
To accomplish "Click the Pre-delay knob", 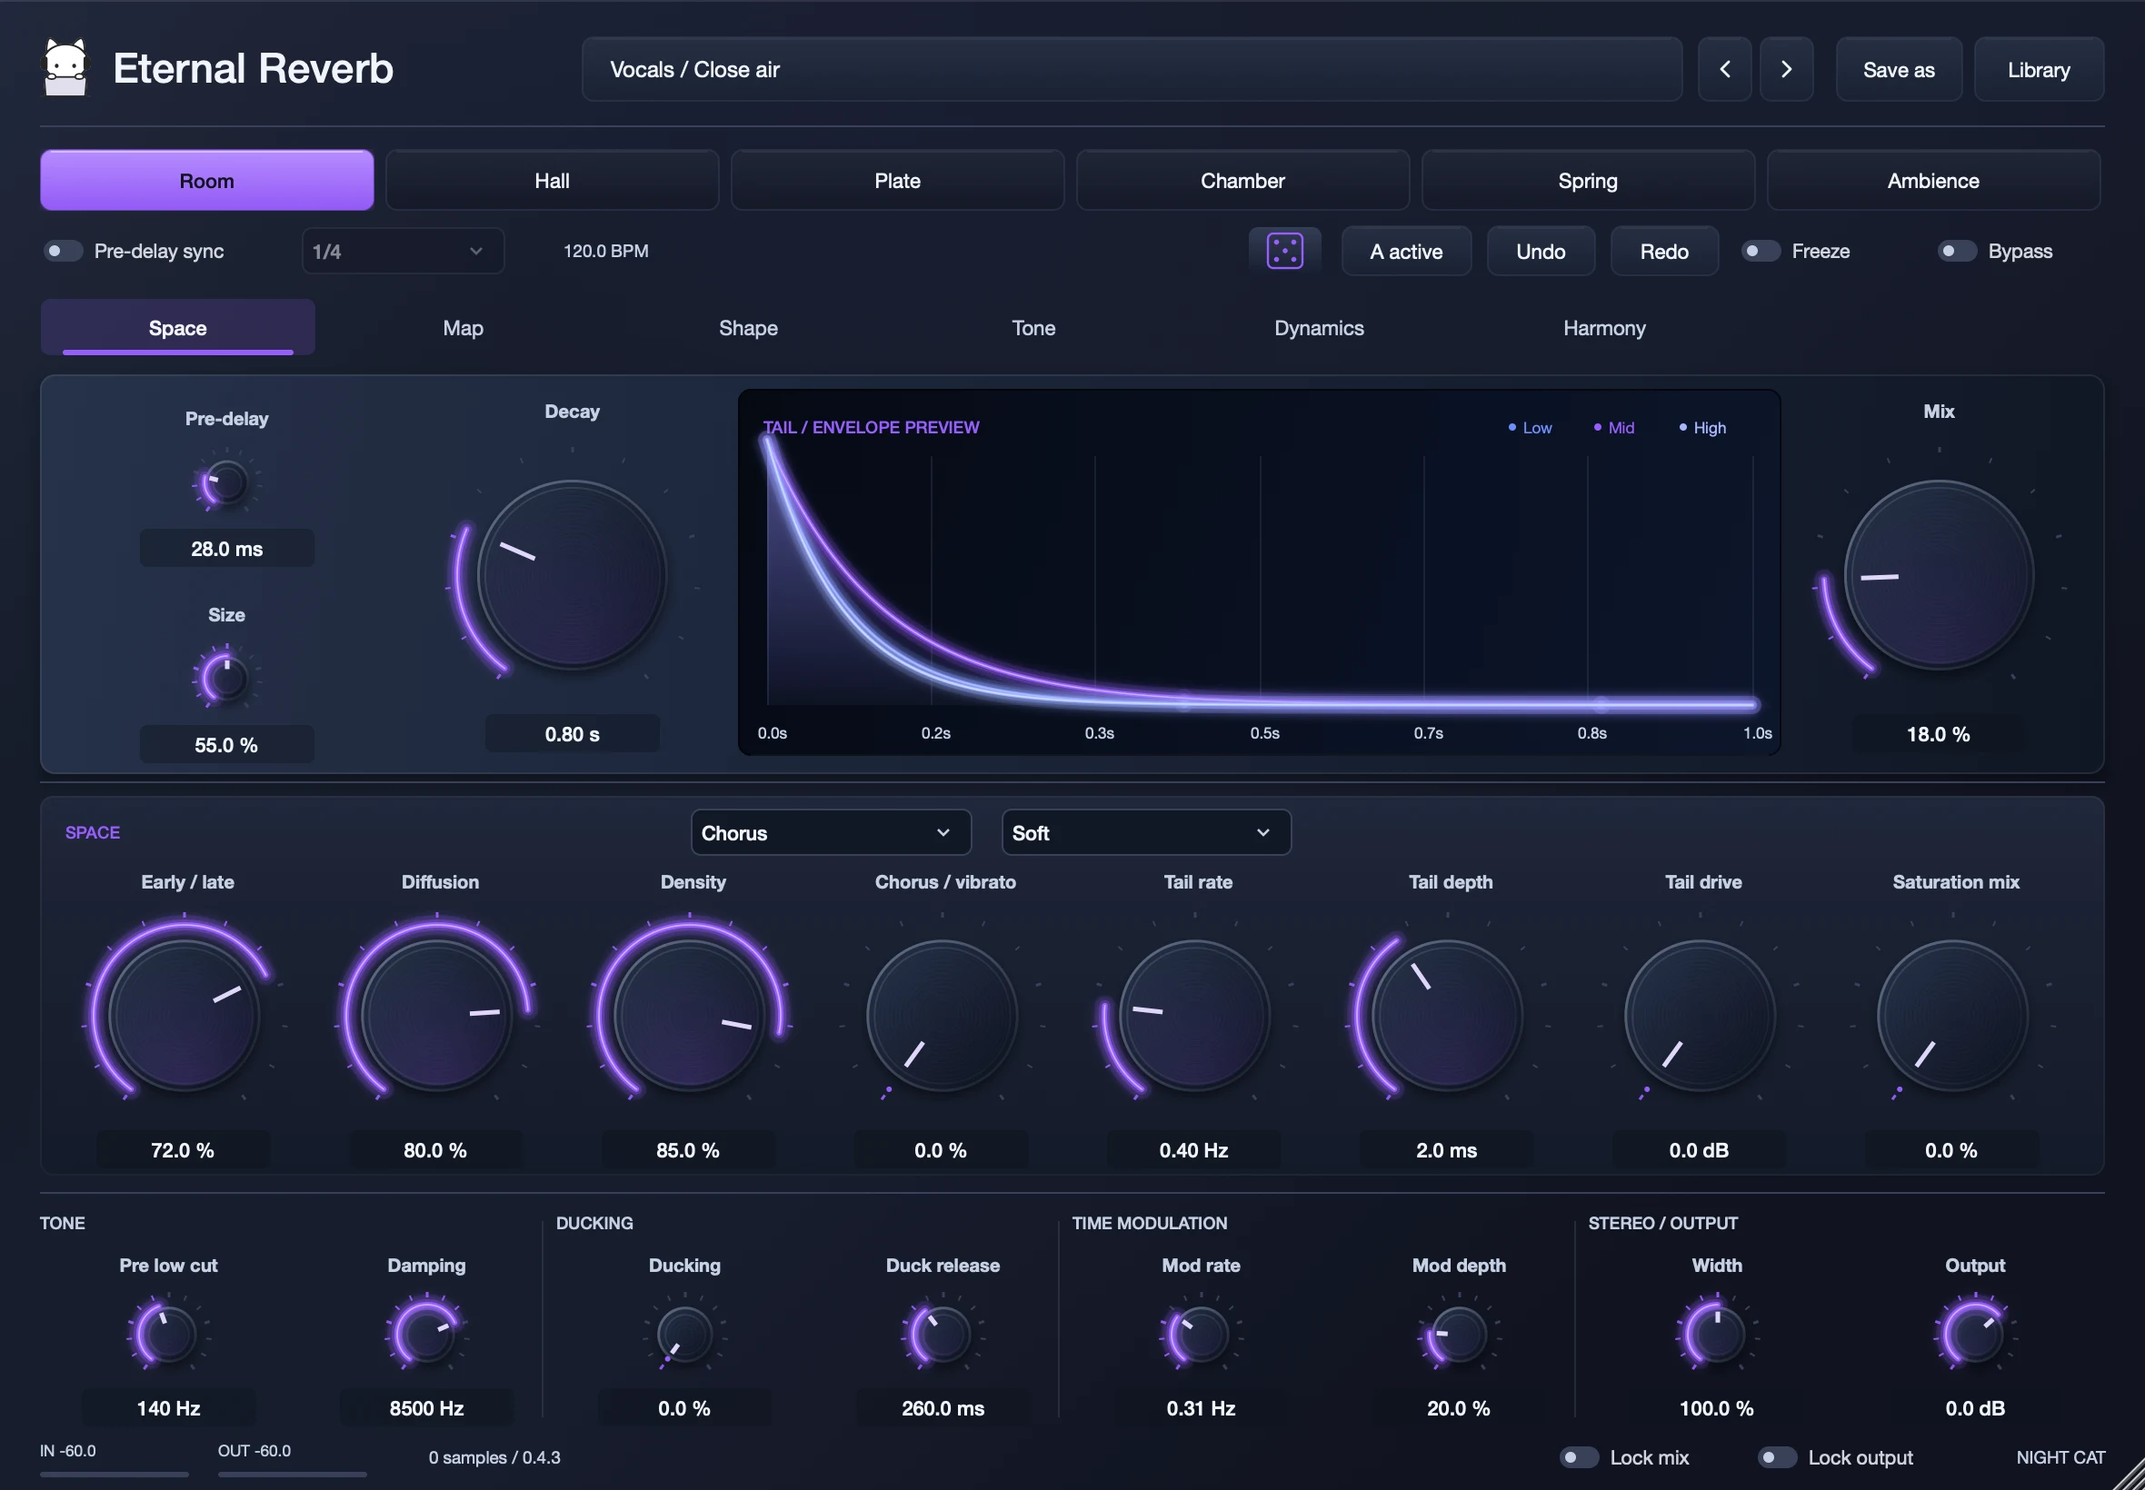I will [226, 483].
